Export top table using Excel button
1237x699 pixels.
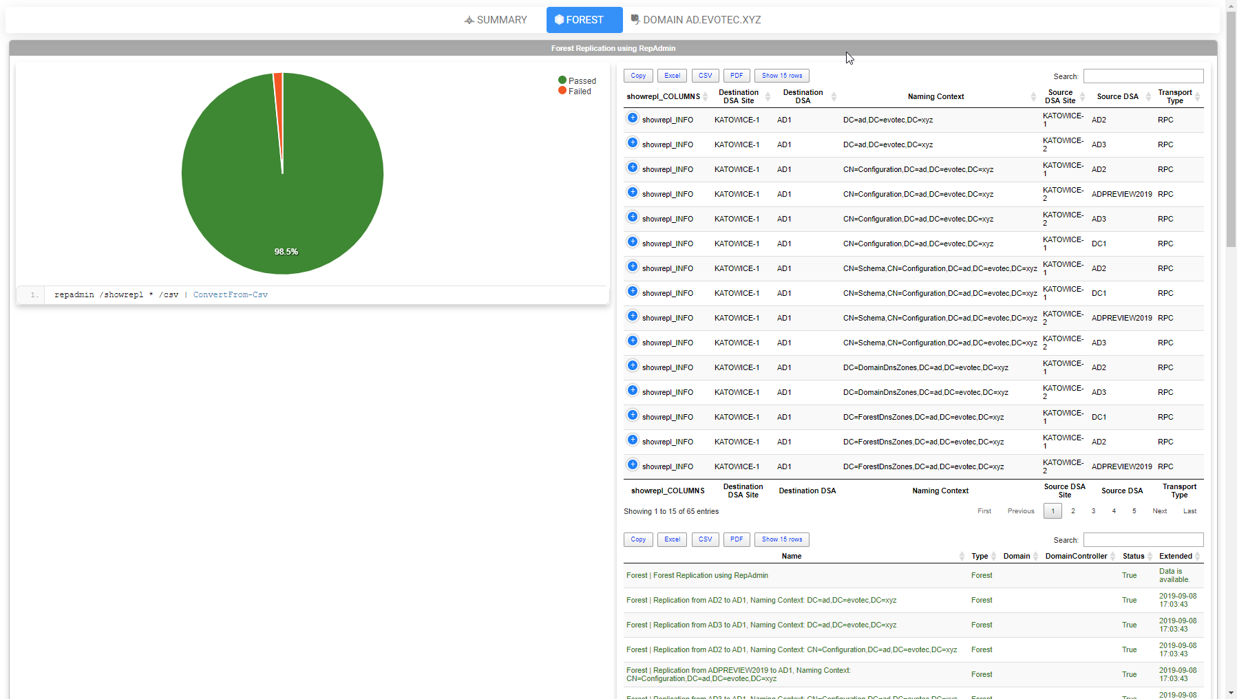click(x=672, y=76)
